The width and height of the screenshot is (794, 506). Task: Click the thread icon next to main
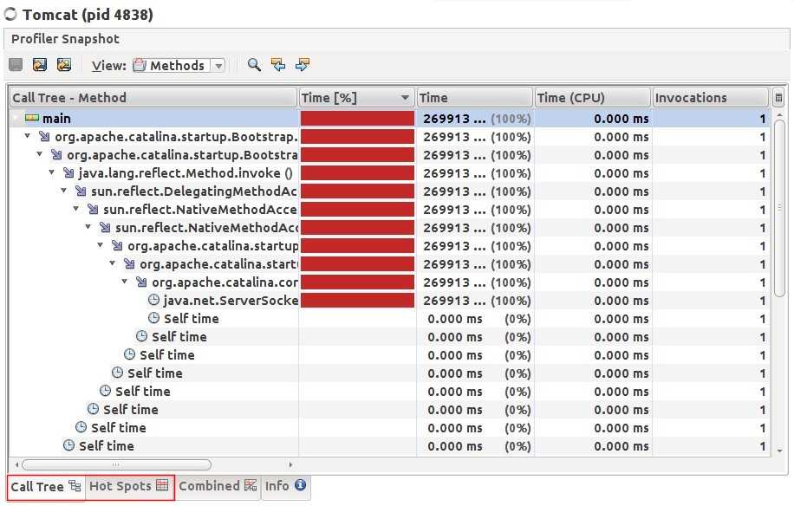[x=32, y=118]
